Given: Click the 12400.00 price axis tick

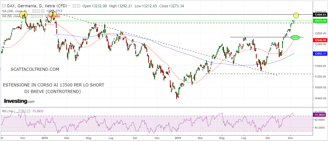Looking at the screenshot, I should (x=320, y=44).
